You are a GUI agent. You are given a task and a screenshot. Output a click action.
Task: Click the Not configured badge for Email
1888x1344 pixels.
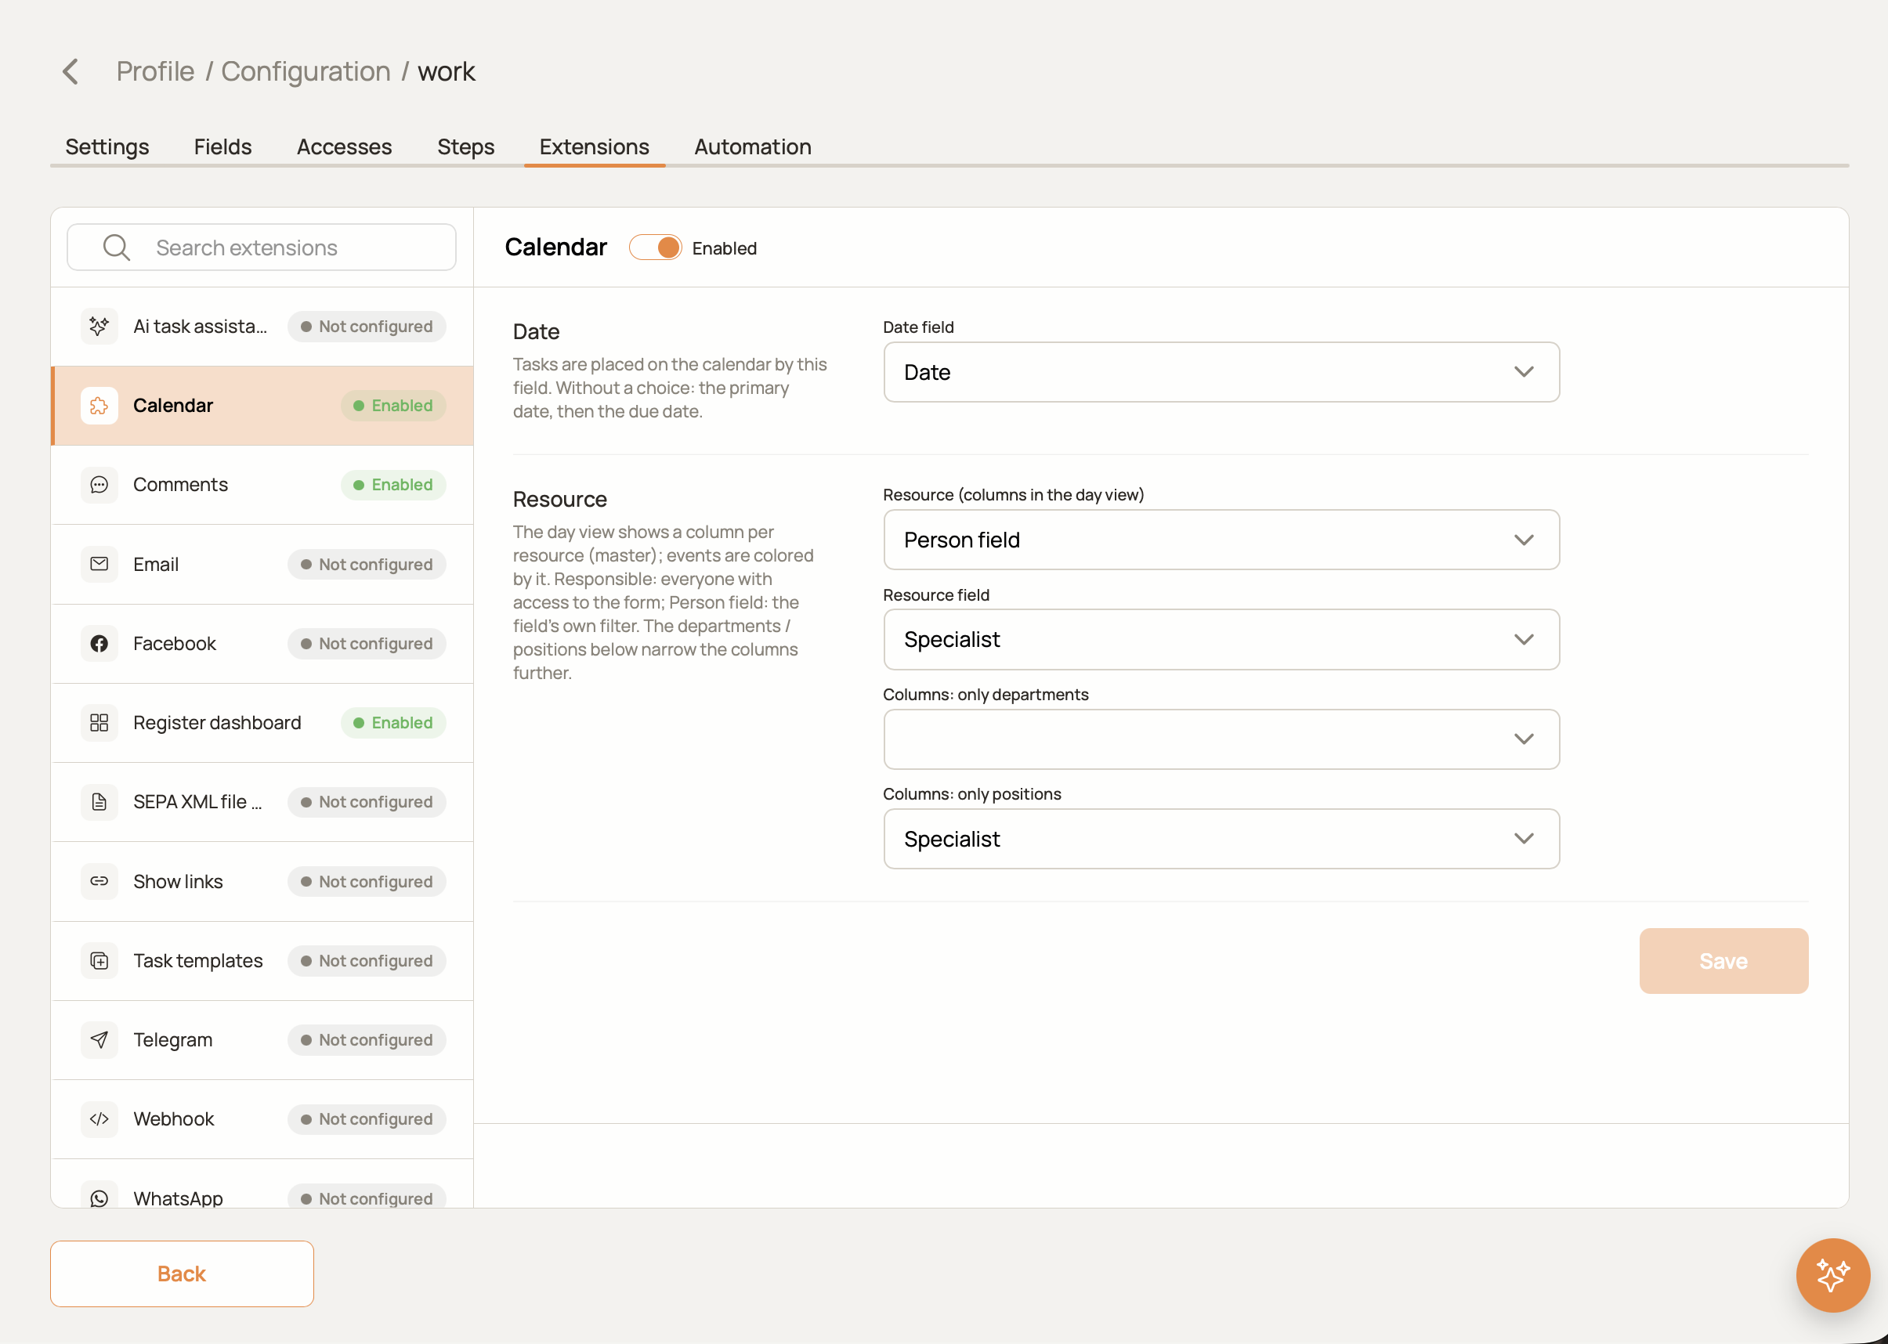pos(367,565)
